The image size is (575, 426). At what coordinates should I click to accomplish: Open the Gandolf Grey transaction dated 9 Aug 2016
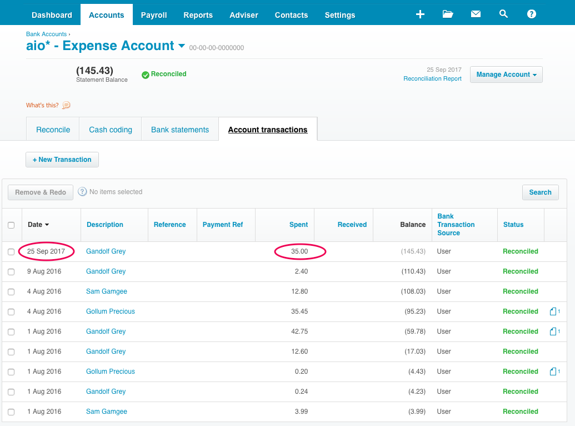tap(106, 271)
